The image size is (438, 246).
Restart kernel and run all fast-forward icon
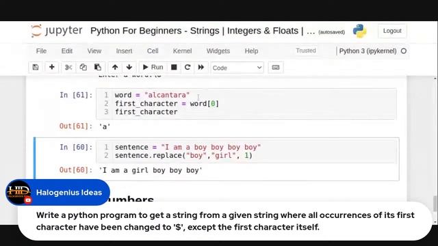pos(201,67)
